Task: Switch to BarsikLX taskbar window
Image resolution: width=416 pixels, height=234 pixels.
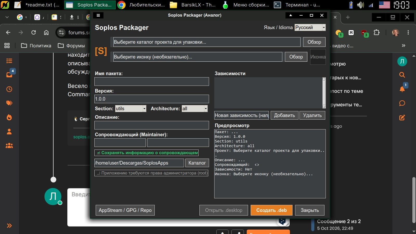Action: tap(193, 5)
